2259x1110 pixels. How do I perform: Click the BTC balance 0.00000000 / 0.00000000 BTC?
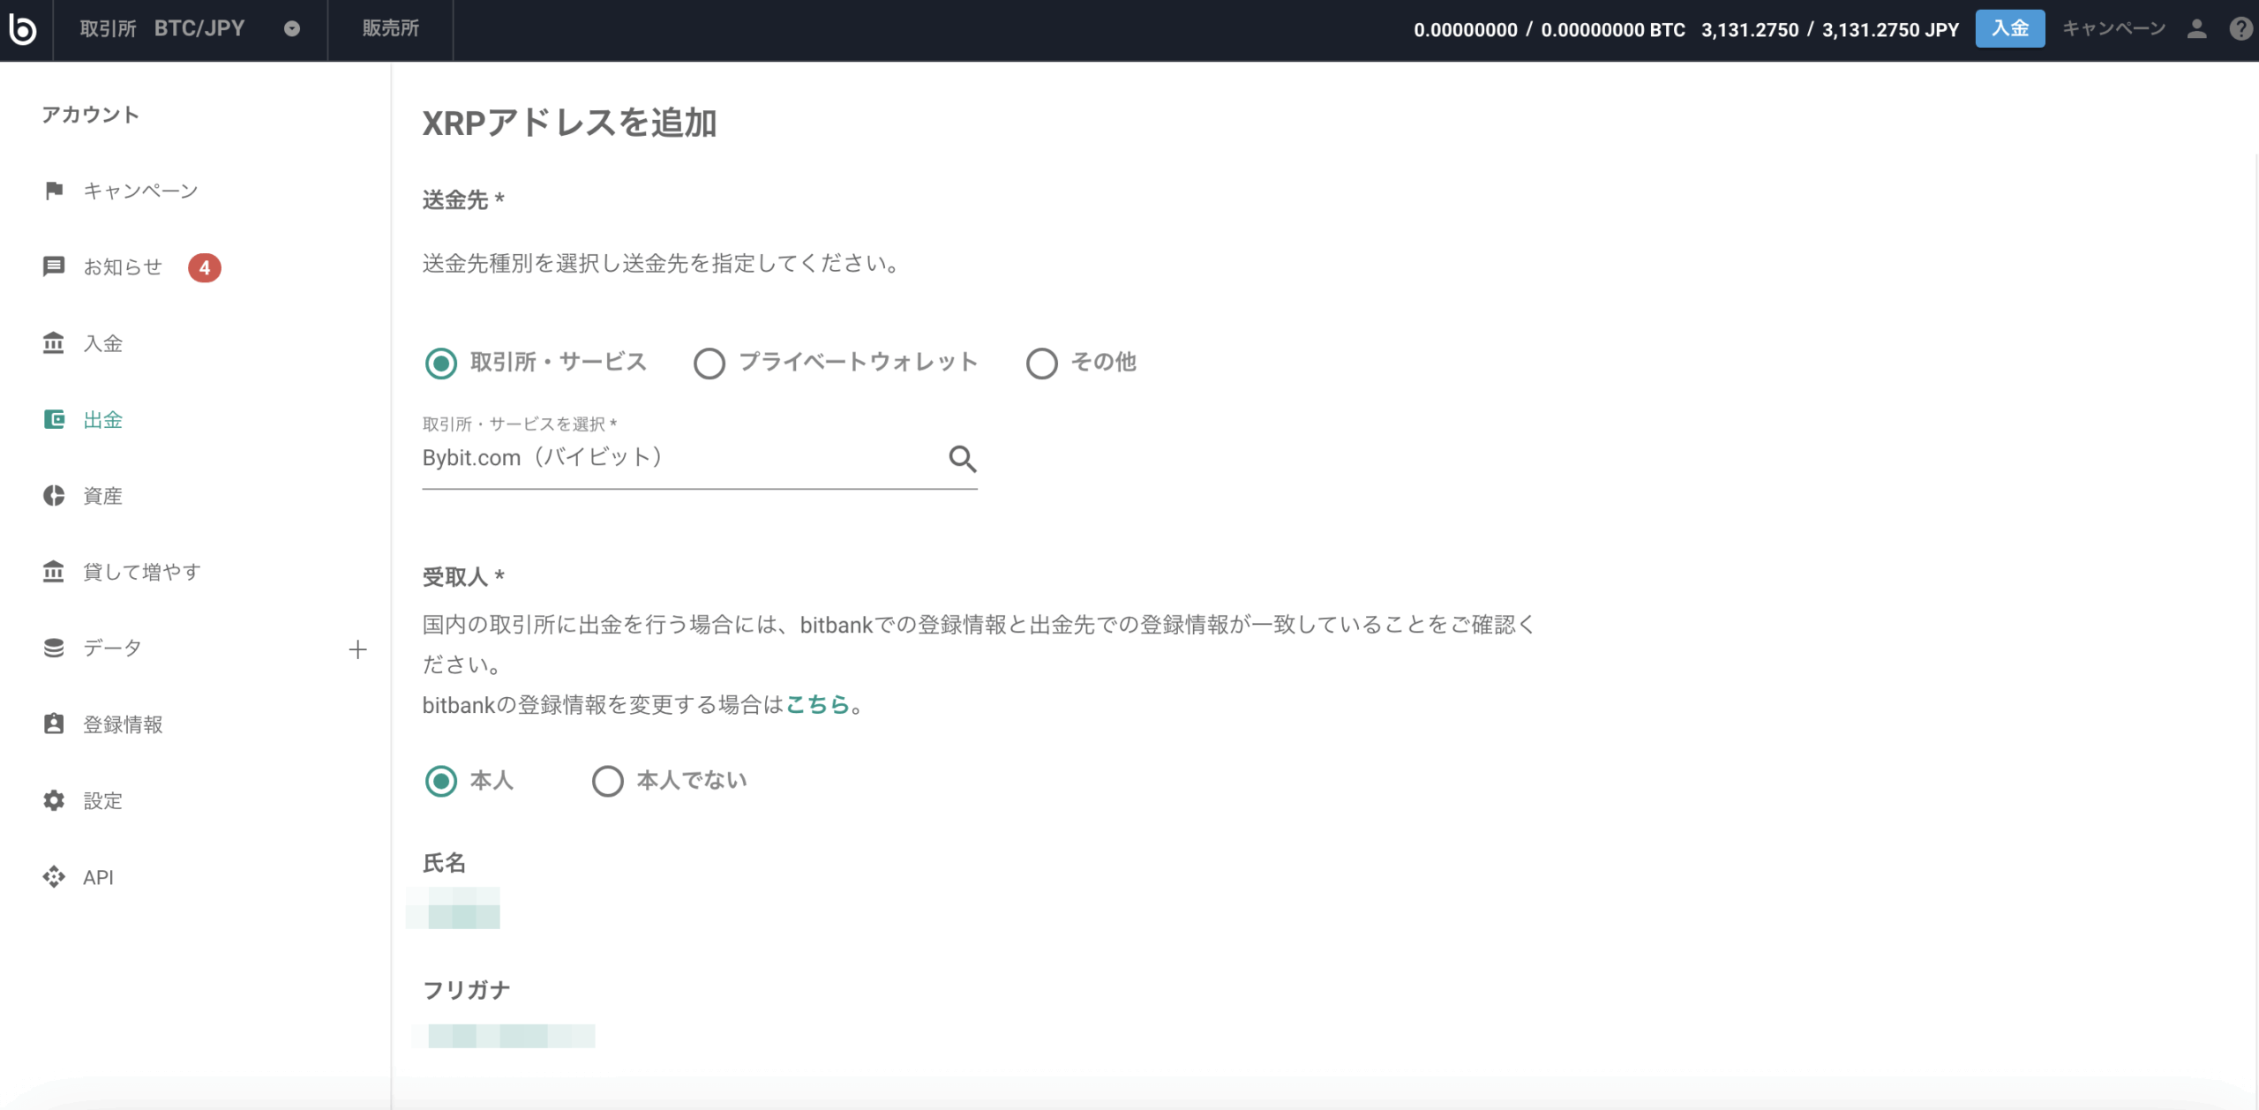1549,29
